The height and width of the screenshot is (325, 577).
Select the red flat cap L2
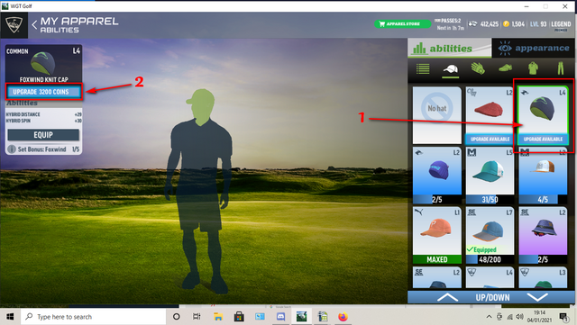pos(490,115)
